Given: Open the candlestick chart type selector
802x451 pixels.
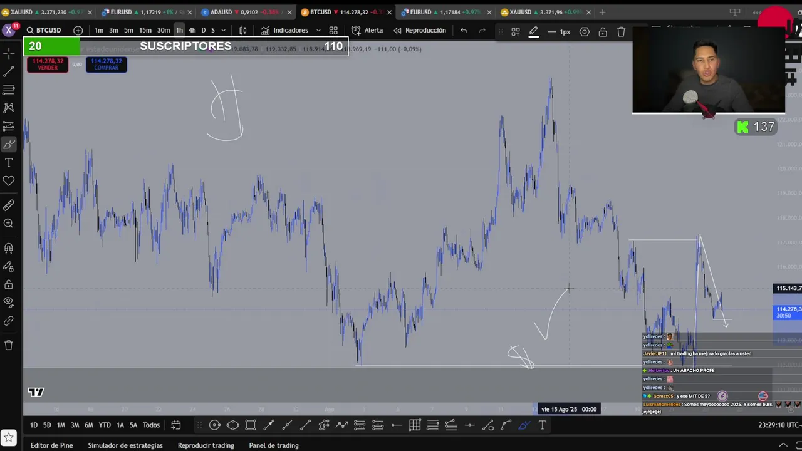Looking at the screenshot, I should tap(243, 30).
